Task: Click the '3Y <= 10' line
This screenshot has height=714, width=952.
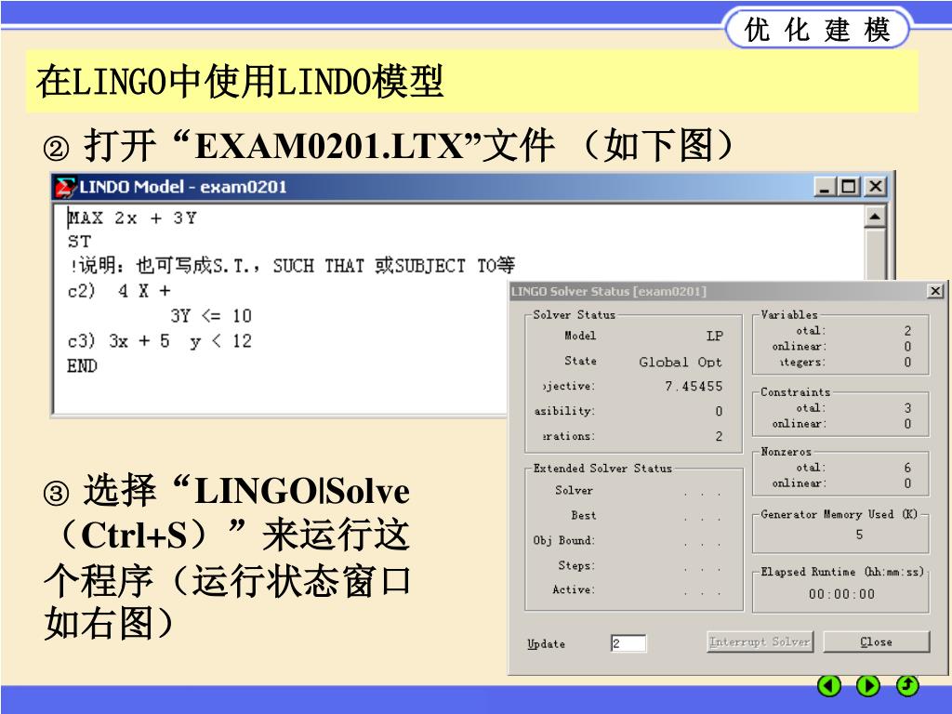Action: (x=211, y=316)
